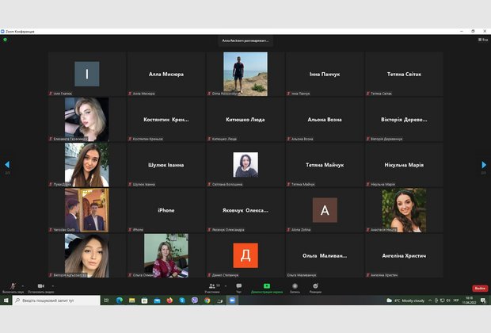The image size is (491, 333).
Task: Select Dima Kozovskyi's video tile
Action: click(x=245, y=74)
